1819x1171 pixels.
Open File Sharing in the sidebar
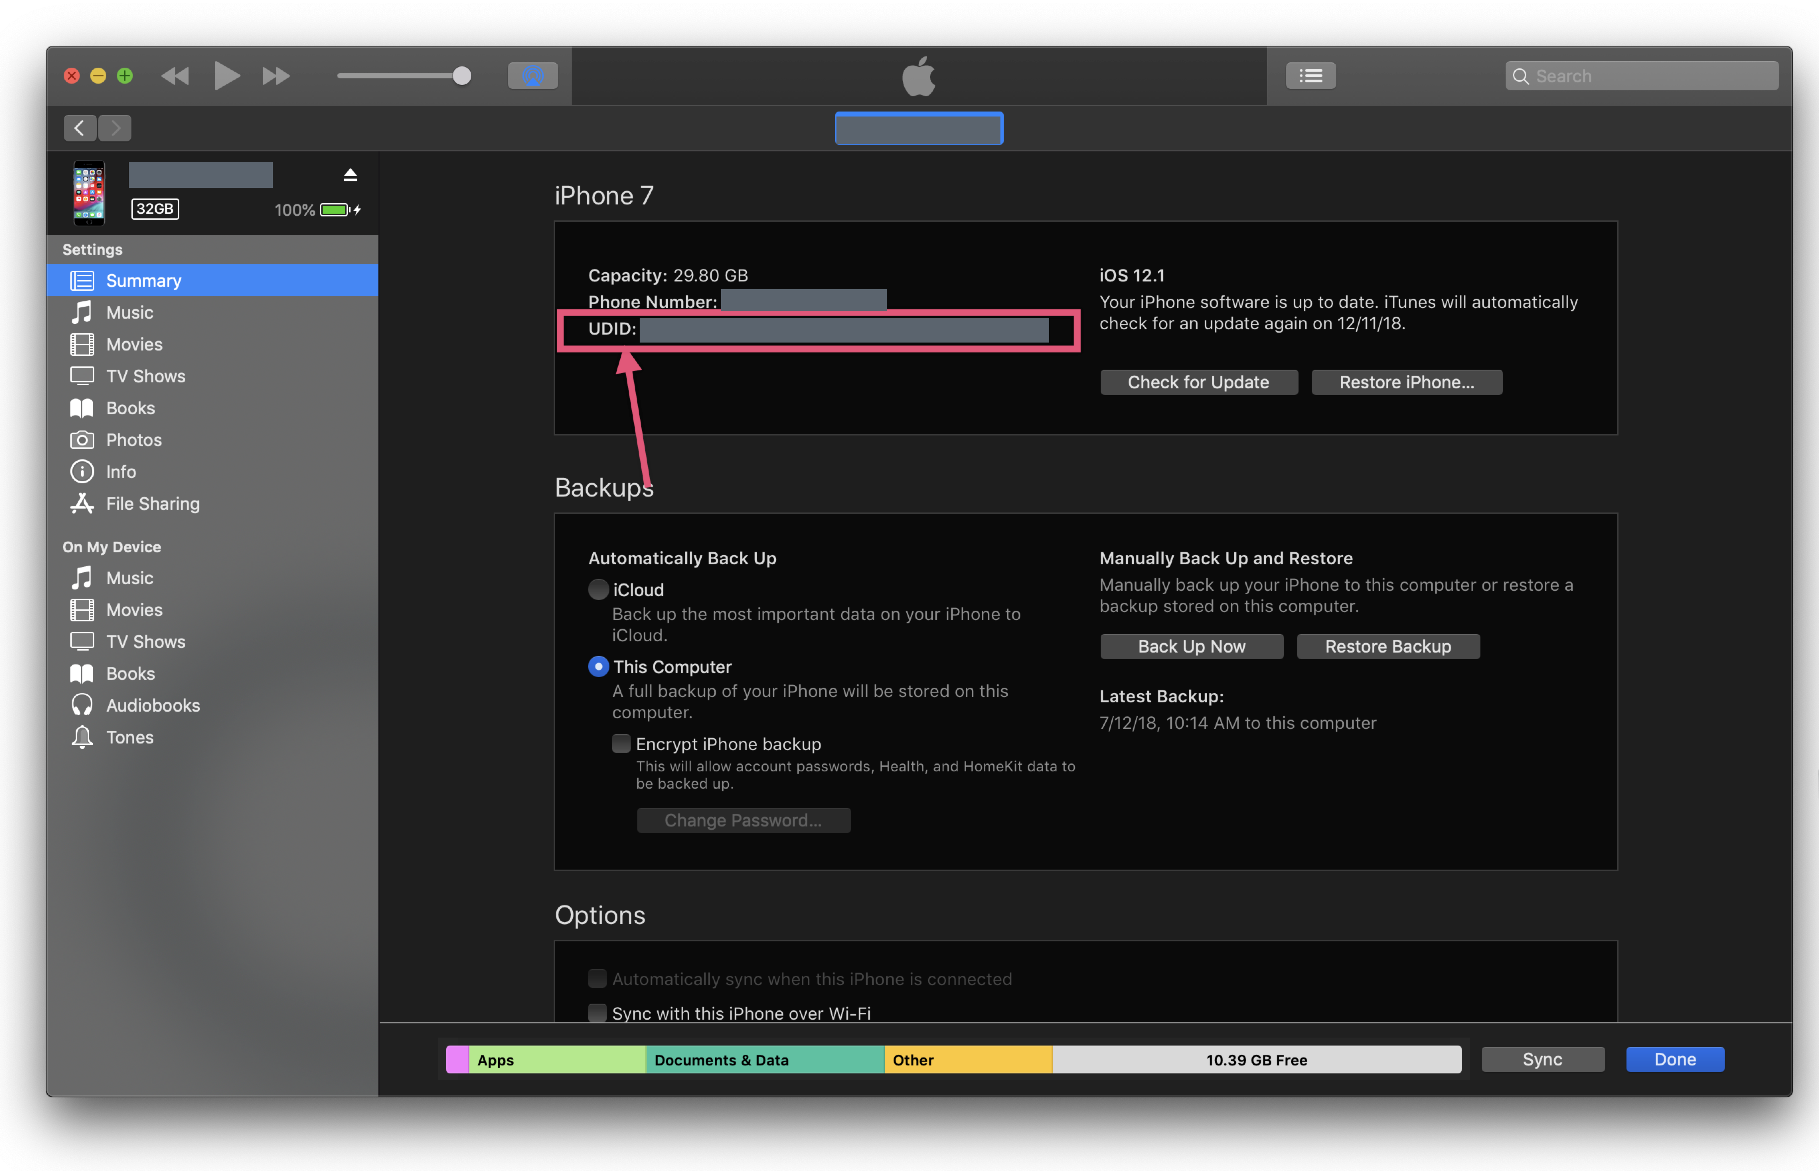tap(212, 504)
